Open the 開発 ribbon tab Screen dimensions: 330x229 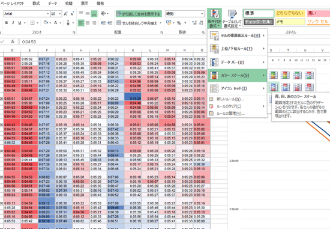(100, 4)
